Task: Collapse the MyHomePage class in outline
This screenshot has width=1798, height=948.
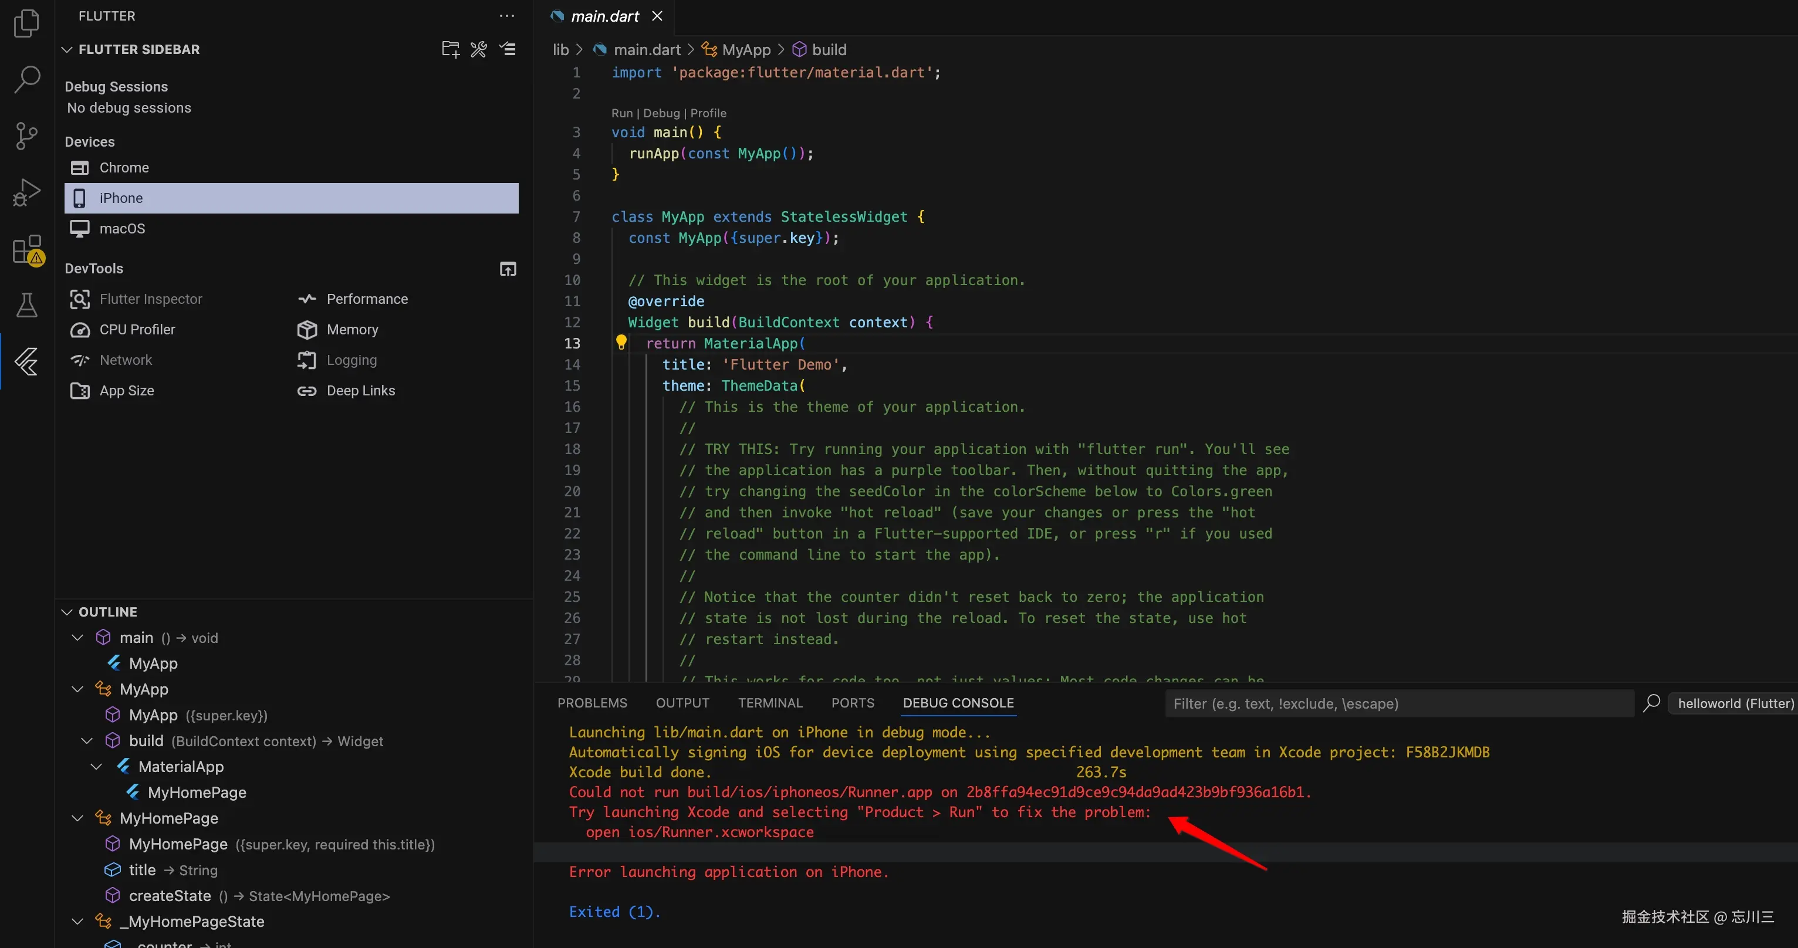Action: pyautogui.click(x=77, y=818)
